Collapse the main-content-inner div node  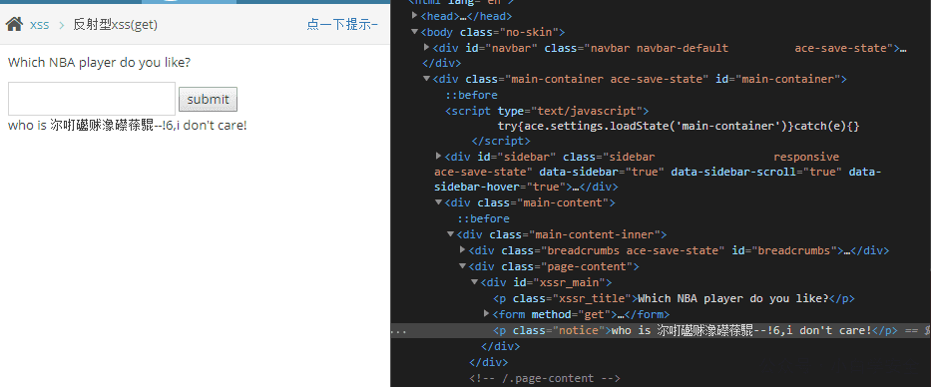pos(451,233)
